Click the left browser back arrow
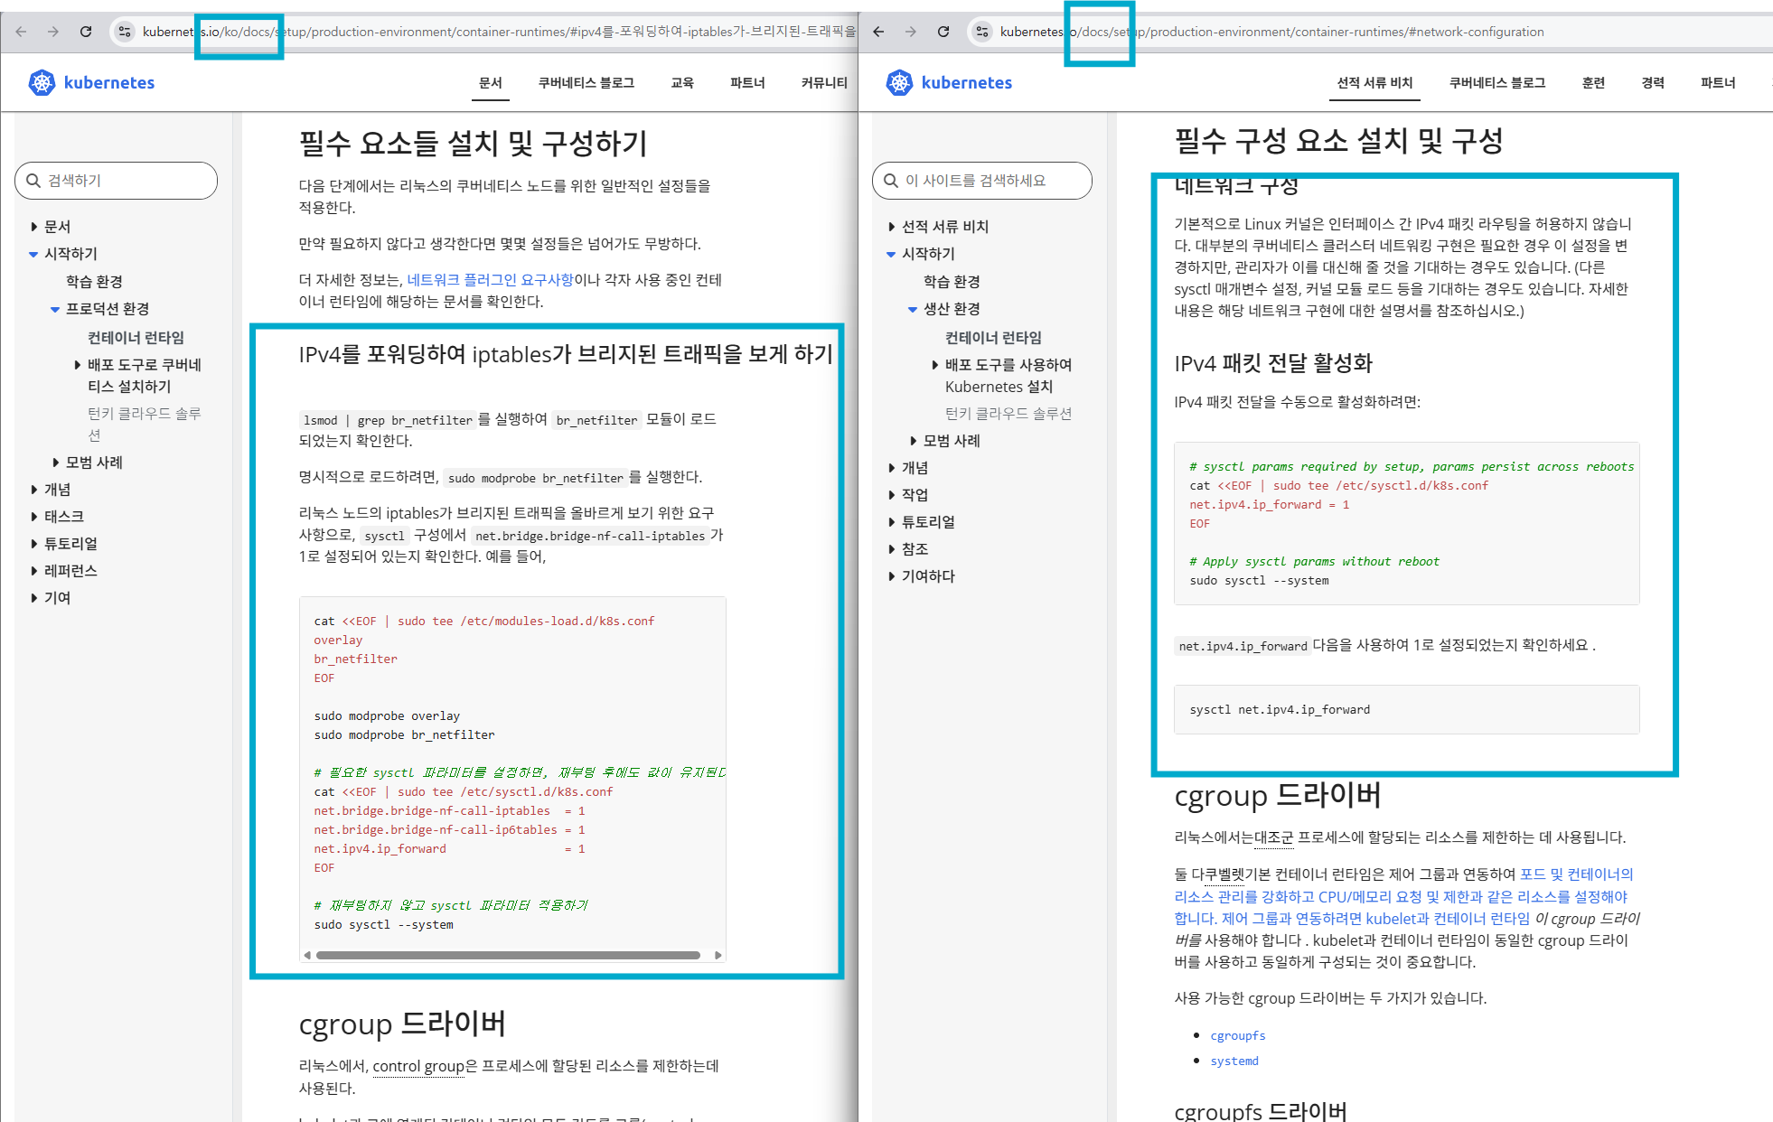The image size is (1773, 1122). click(21, 32)
